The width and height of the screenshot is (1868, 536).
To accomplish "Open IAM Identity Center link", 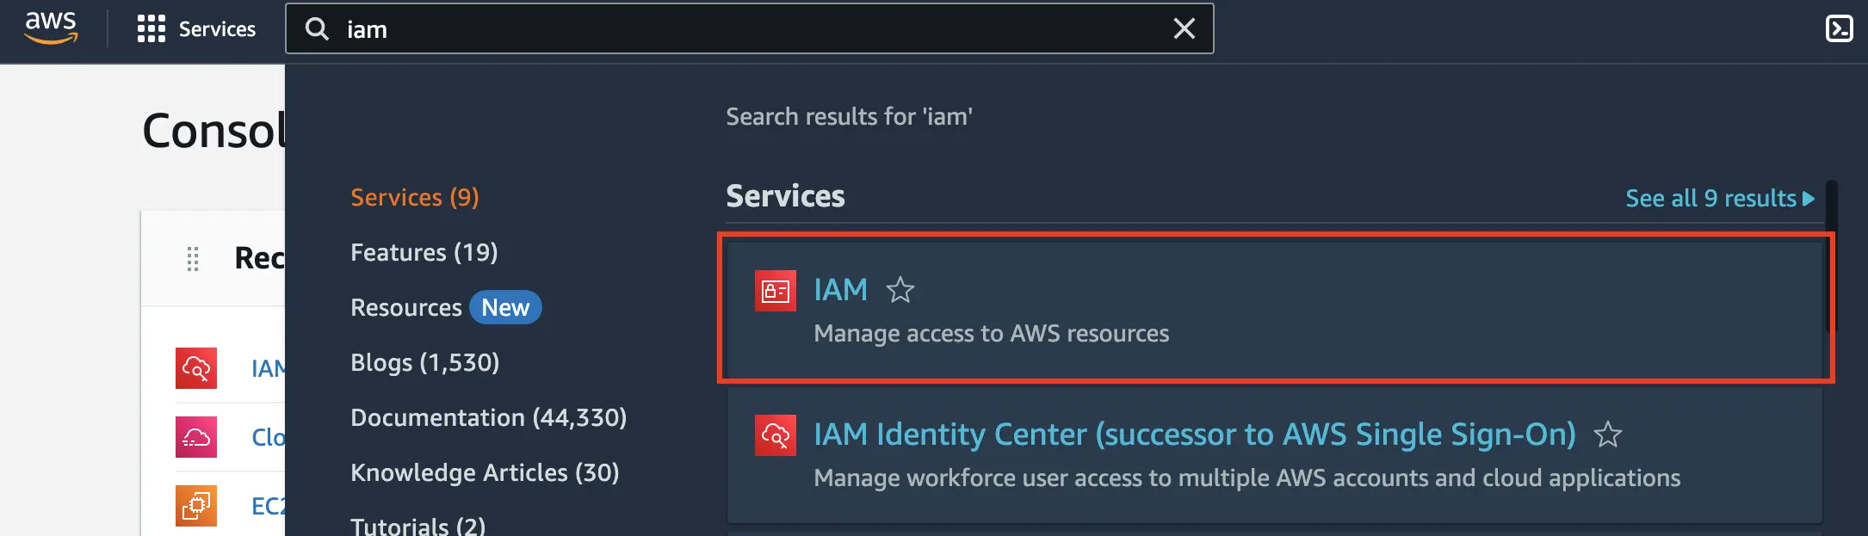I will (1194, 434).
